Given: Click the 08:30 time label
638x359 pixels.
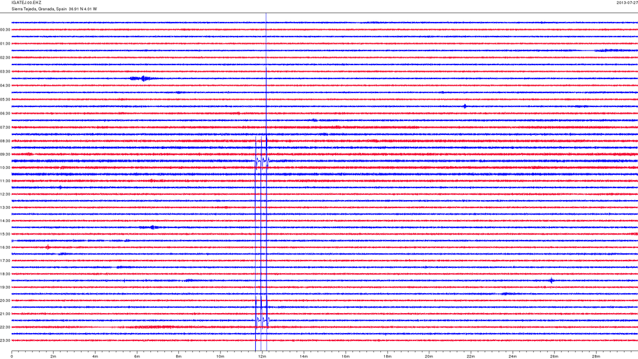Looking at the screenshot, I should 5,141.
